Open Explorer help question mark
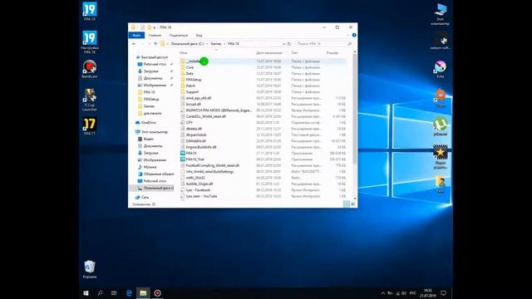The image size is (532, 299). pos(354,35)
